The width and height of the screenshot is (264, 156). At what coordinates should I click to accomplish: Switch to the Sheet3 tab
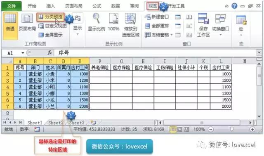[76, 123]
